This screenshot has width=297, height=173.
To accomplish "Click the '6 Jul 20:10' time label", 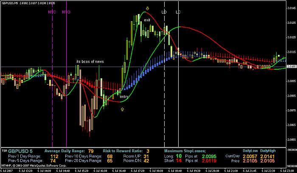I will (x=212, y=171).
